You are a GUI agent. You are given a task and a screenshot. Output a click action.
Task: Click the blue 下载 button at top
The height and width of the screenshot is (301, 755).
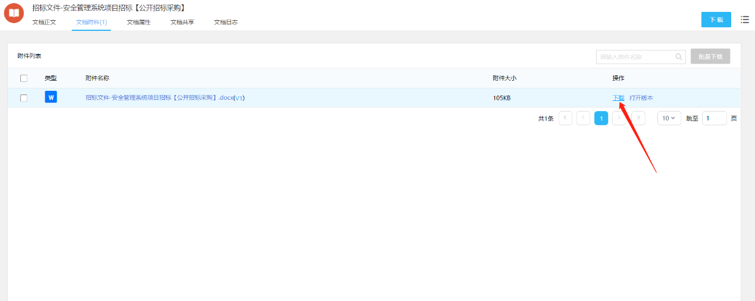pyautogui.click(x=716, y=20)
